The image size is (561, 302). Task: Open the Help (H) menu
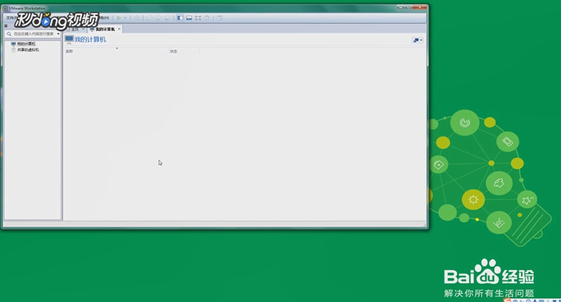(x=105, y=18)
